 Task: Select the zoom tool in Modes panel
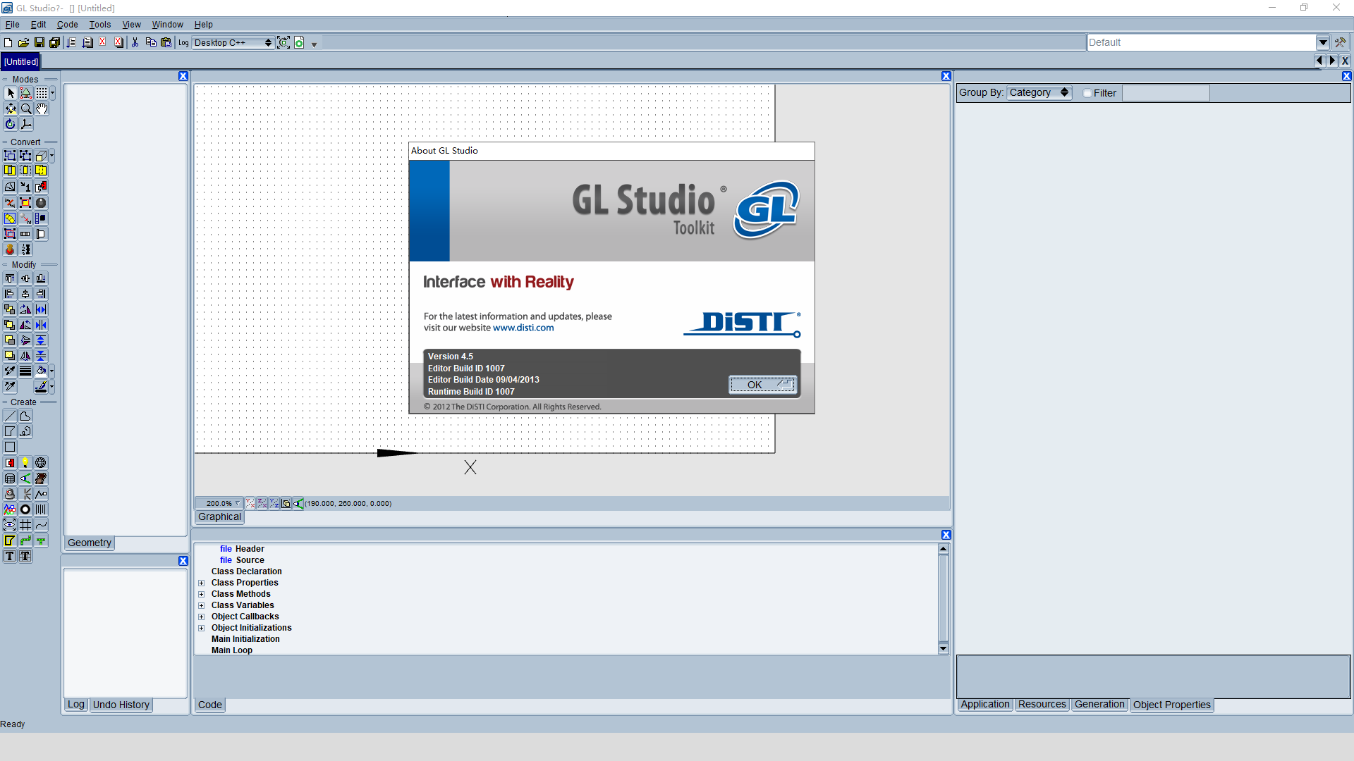click(25, 109)
